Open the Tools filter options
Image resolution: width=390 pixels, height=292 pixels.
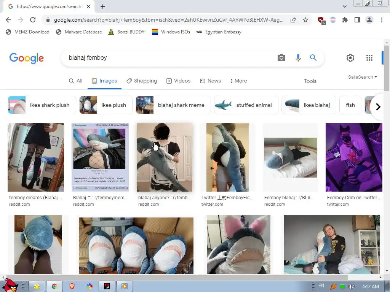[310, 81]
